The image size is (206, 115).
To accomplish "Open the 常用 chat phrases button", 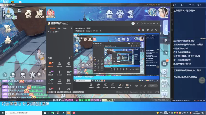I will click(x=23, y=75).
